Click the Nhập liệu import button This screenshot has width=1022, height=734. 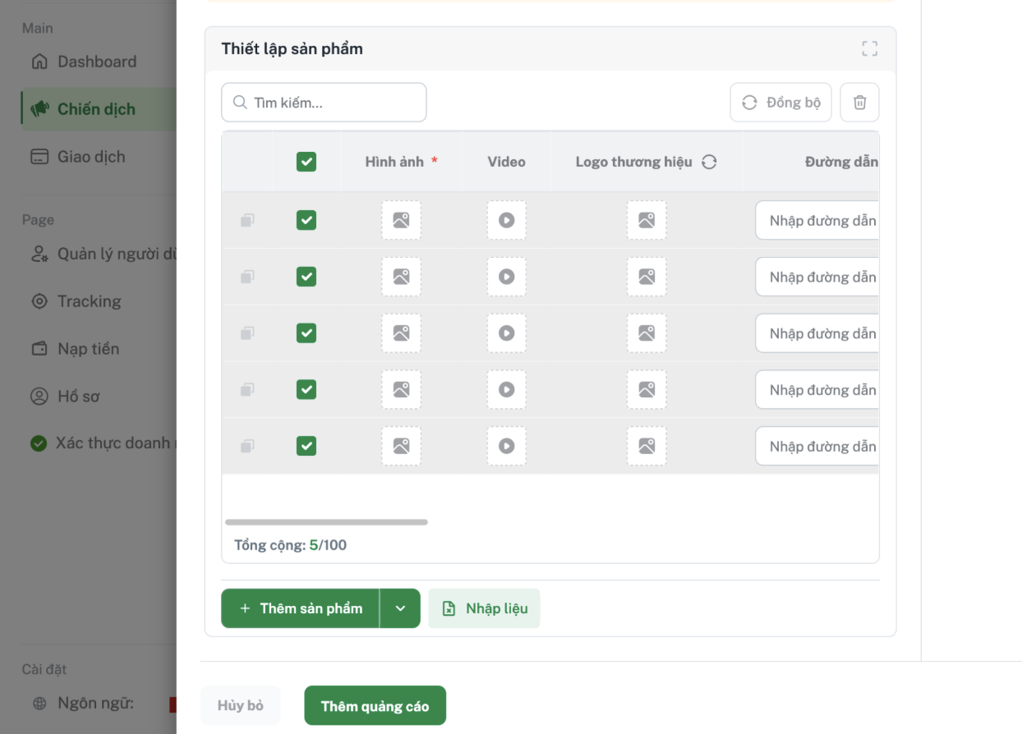tap(484, 608)
